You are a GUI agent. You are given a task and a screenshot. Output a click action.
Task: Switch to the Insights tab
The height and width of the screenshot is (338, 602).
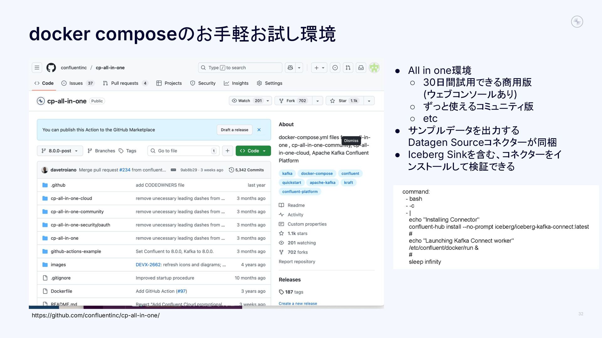(x=236, y=83)
